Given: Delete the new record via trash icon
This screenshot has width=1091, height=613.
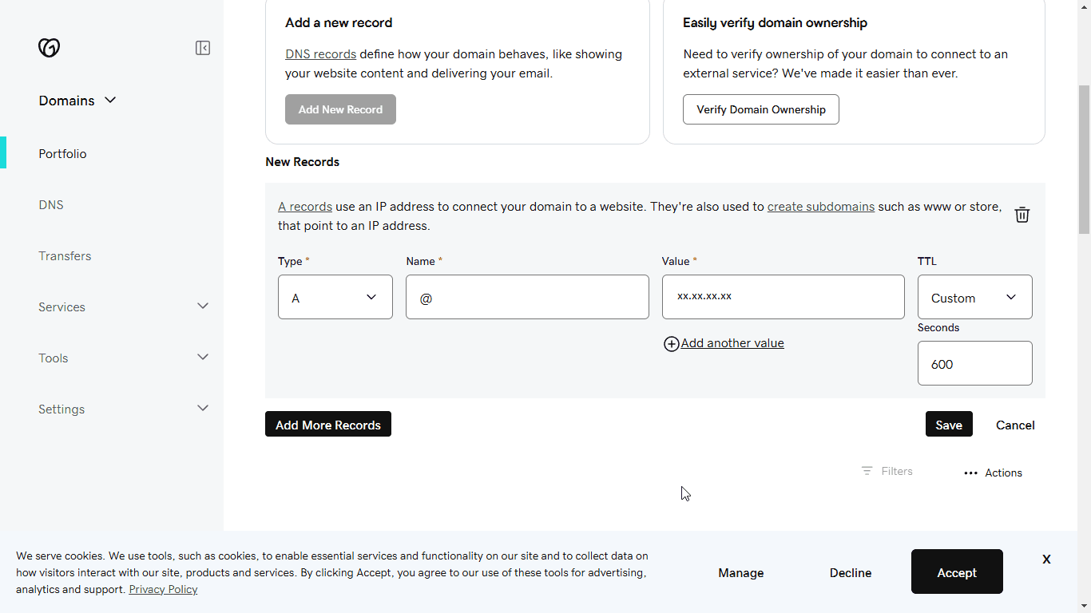Looking at the screenshot, I should (1022, 215).
